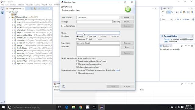Viewport: 195px width, 110px height.
Task: Switch to the Package Explorer tab
Action: [15, 9]
